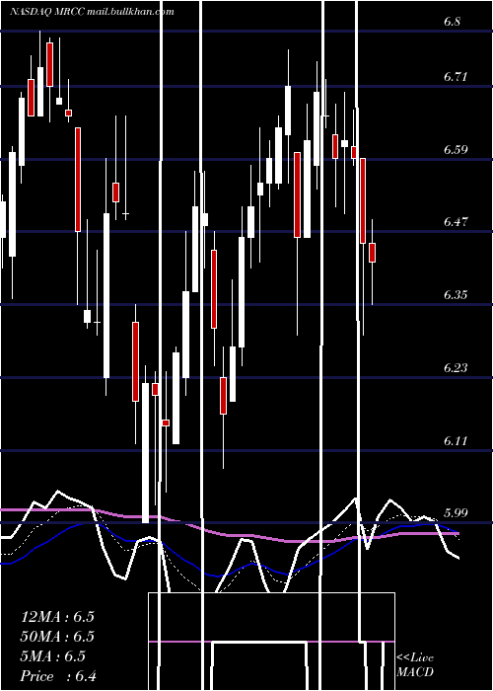Click the 6.35 price axis label
The image size is (493, 691).
tap(456, 295)
